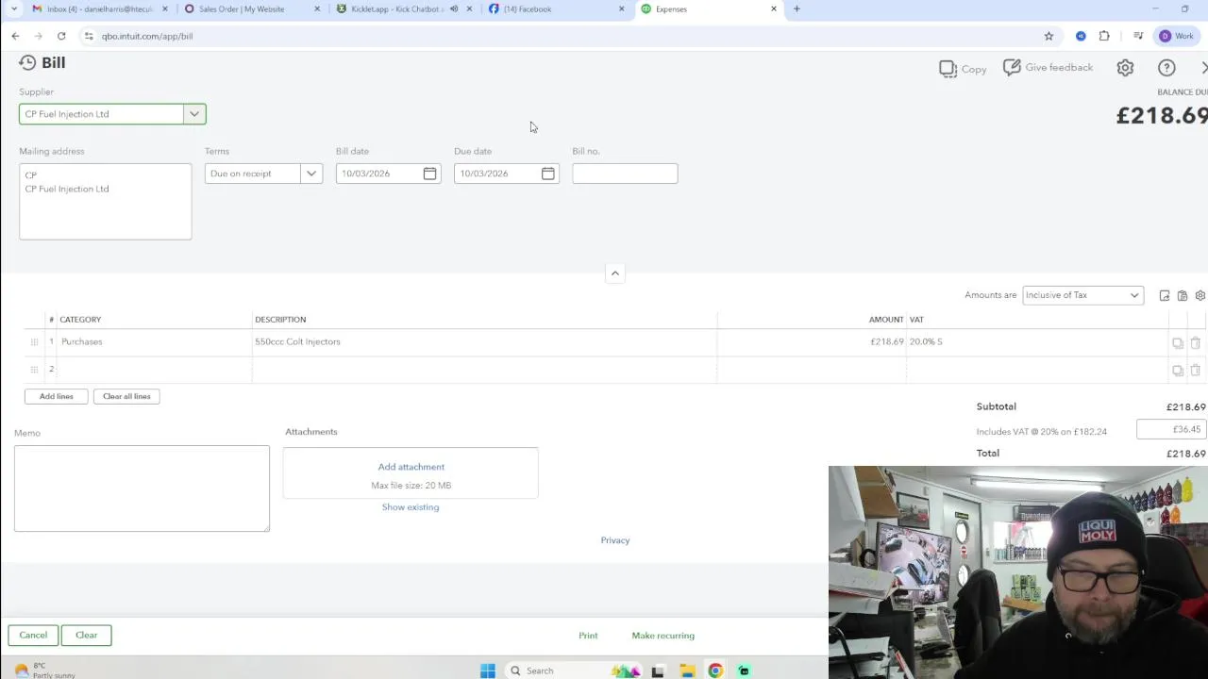Click the Bill no. input field
The image size is (1208, 679).
tap(625, 174)
